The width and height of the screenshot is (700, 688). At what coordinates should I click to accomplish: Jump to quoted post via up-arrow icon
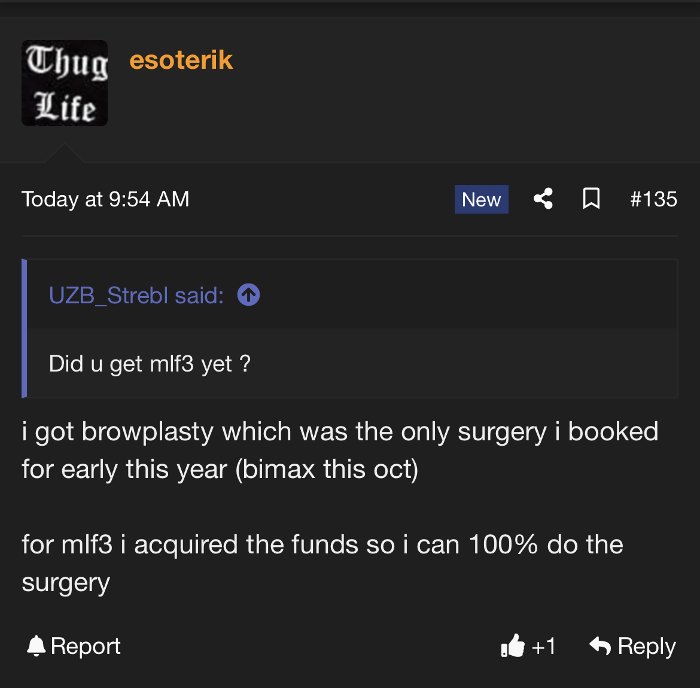click(249, 295)
